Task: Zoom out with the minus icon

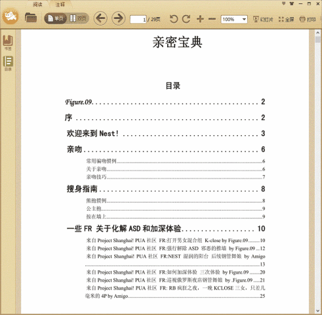Action: tap(212, 19)
